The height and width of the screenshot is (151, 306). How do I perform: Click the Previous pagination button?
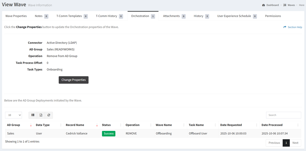tap(274, 143)
